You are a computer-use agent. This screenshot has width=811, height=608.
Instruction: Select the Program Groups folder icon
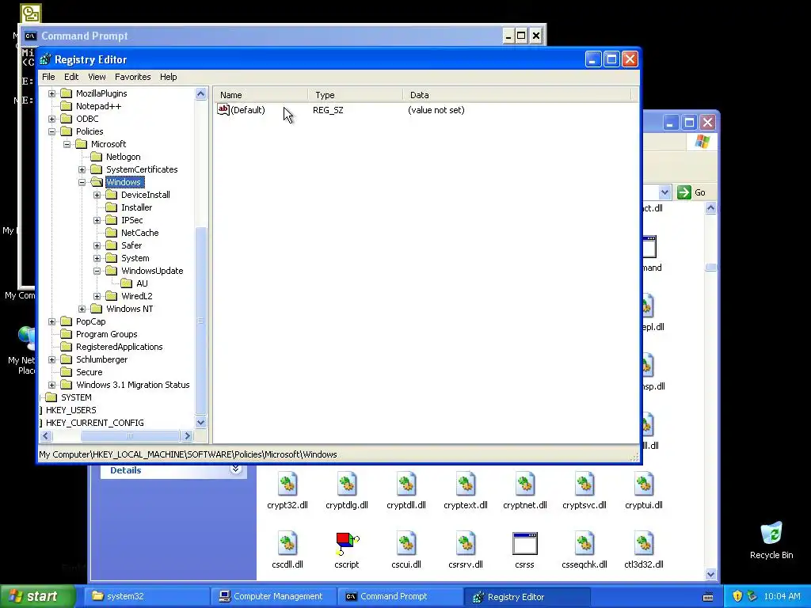point(67,334)
